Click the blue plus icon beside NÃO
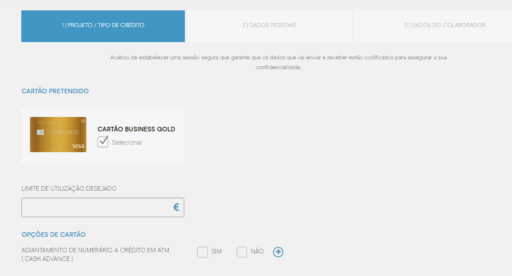Image resolution: width=512 pixels, height=276 pixels. 278,252
